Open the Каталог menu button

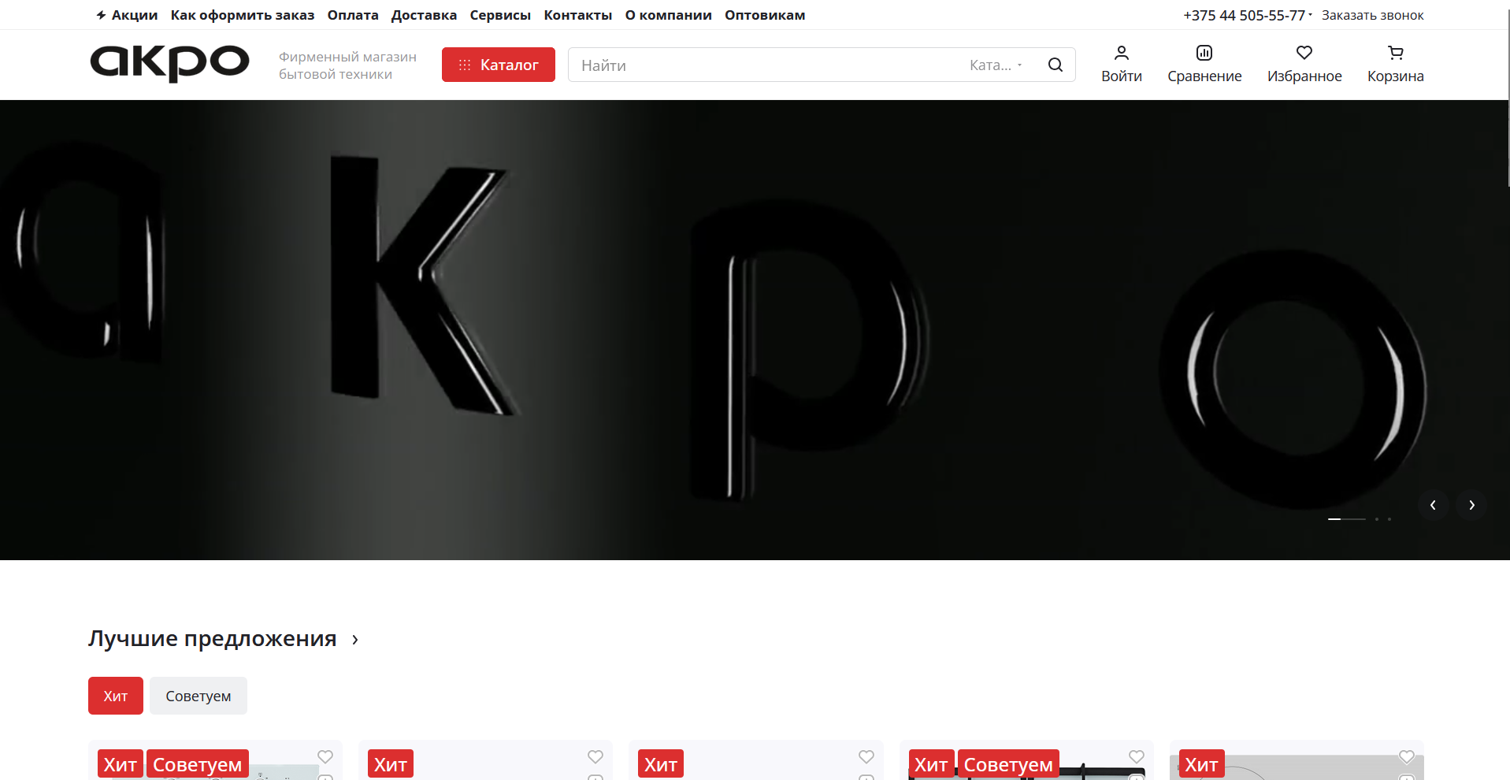click(x=498, y=65)
